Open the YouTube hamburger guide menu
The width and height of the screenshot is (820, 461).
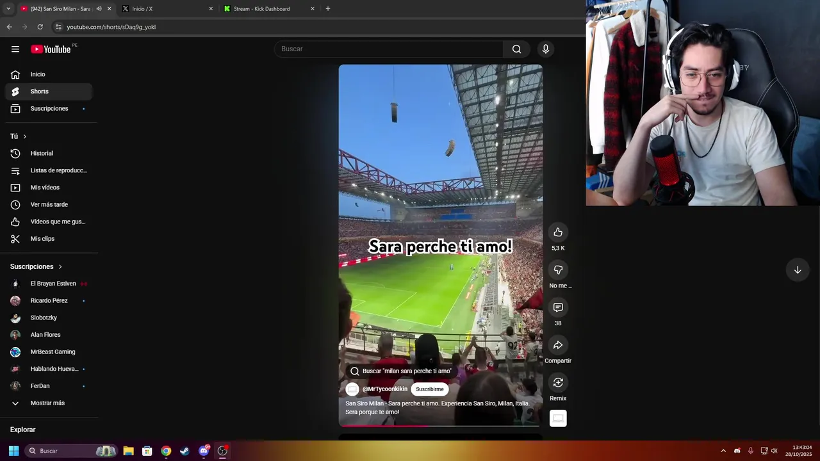(15, 49)
